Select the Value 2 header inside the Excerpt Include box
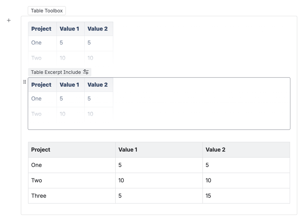 click(x=98, y=85)
